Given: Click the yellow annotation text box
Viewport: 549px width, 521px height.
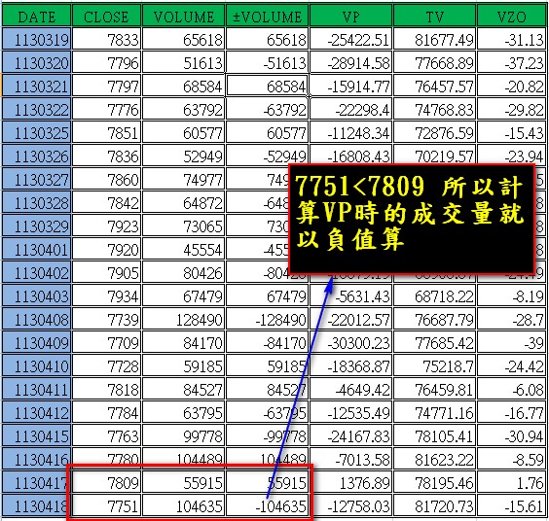Looking at the screenshot, I should (x=412, y=219).
